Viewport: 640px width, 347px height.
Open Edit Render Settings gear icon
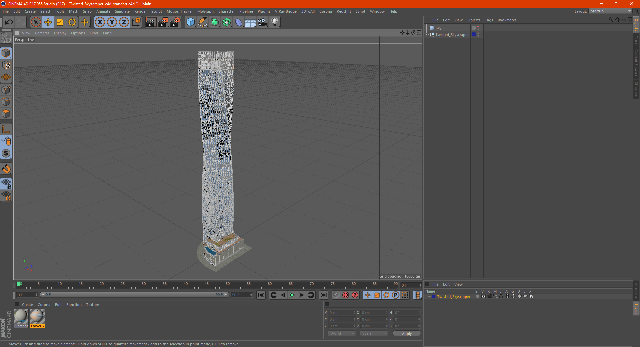[175, 22]
